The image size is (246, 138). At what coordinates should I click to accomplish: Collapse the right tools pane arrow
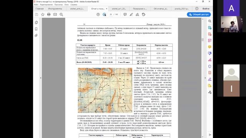205,78
